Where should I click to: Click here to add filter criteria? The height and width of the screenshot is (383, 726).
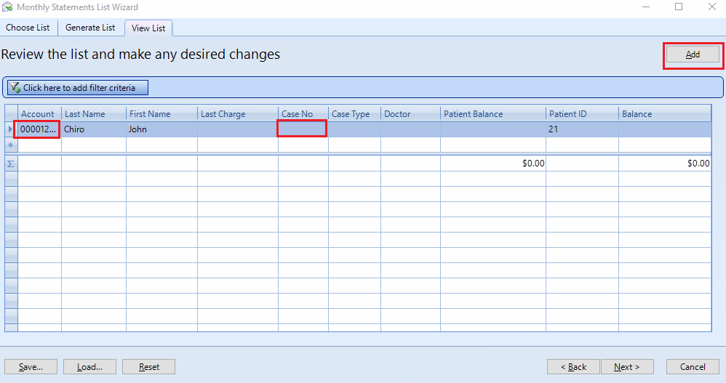[78, 87]
